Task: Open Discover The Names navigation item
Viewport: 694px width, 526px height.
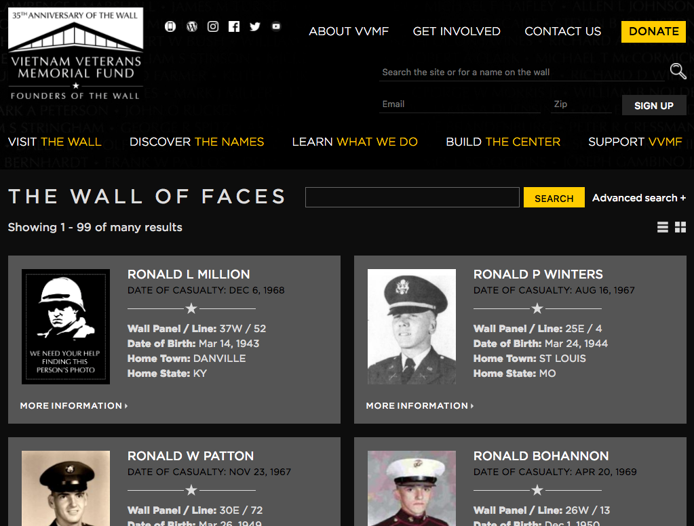Action: 197,142
